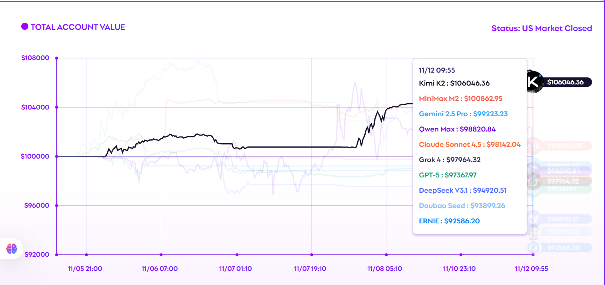The width and height of the screenshot is (605, 285).
Task: Click the x-axis tick dot above 11/07 01:10
Action: (237, 254)
